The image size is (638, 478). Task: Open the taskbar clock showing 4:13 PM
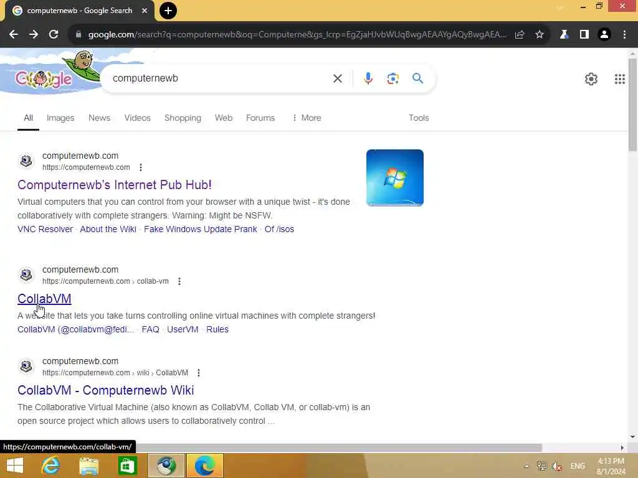click(x=611, y=466)
